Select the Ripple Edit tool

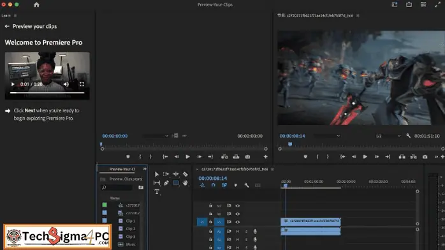[176, 174]
